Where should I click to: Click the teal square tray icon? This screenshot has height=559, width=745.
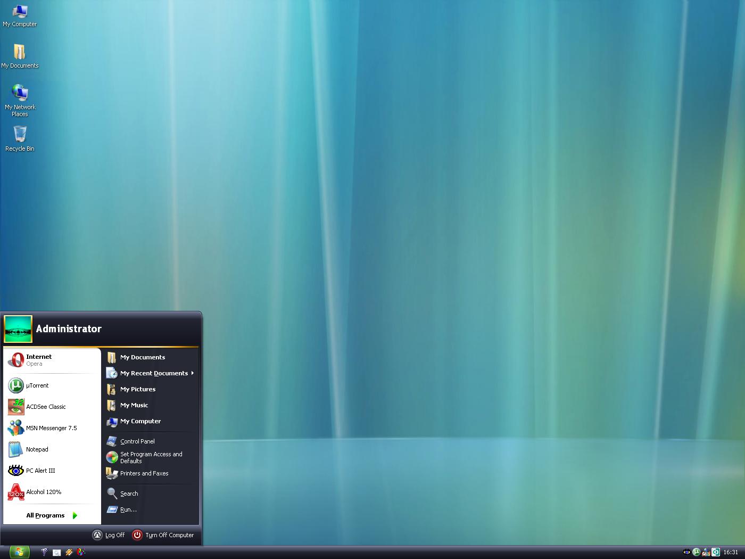pyautogui.click(x=716, y=552)
